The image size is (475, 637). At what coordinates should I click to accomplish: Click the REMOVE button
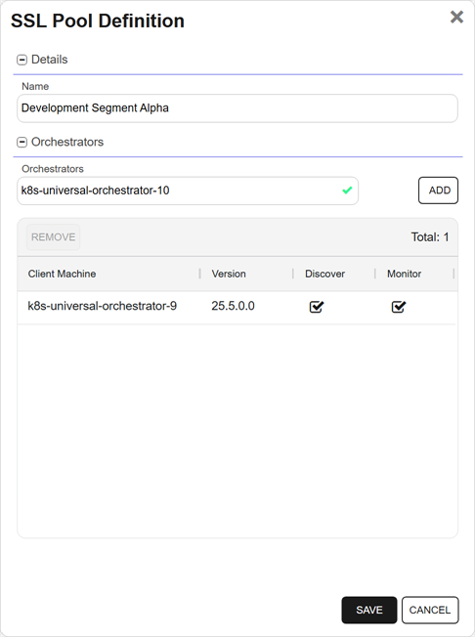[53, 236]
